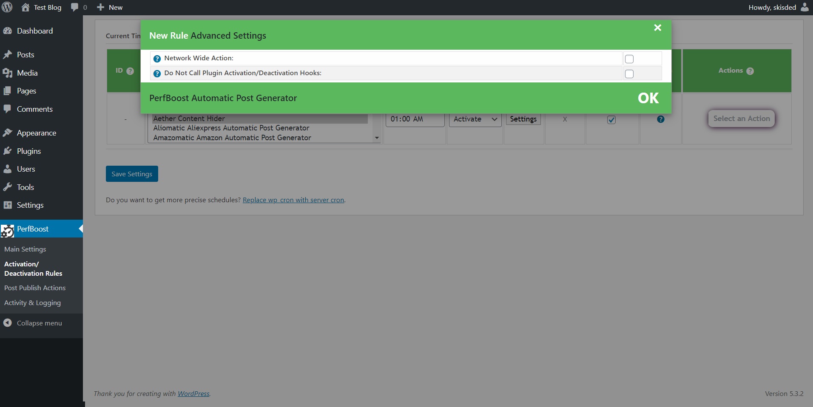Open Post Publish Actions submenu
Viewport: 813px width, 407px height.
pos(35,288)
